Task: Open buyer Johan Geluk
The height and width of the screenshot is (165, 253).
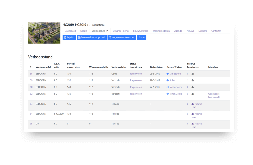Action: point(176,94)
